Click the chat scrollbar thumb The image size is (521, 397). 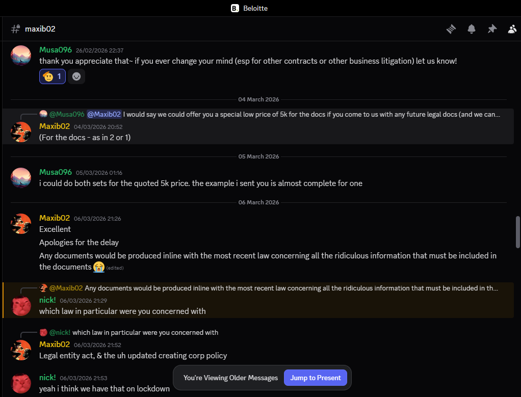click(x=518, y=232)
